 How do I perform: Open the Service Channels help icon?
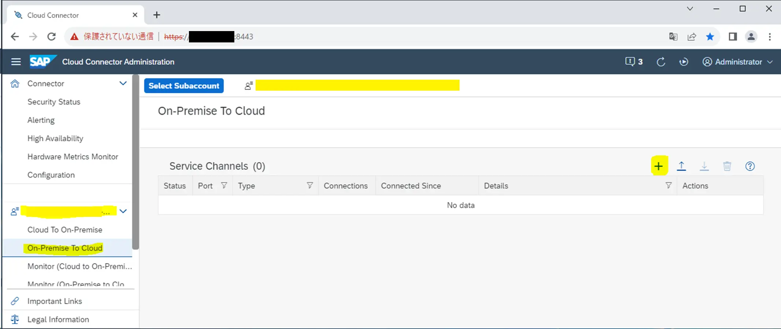(x=750, y=166)
